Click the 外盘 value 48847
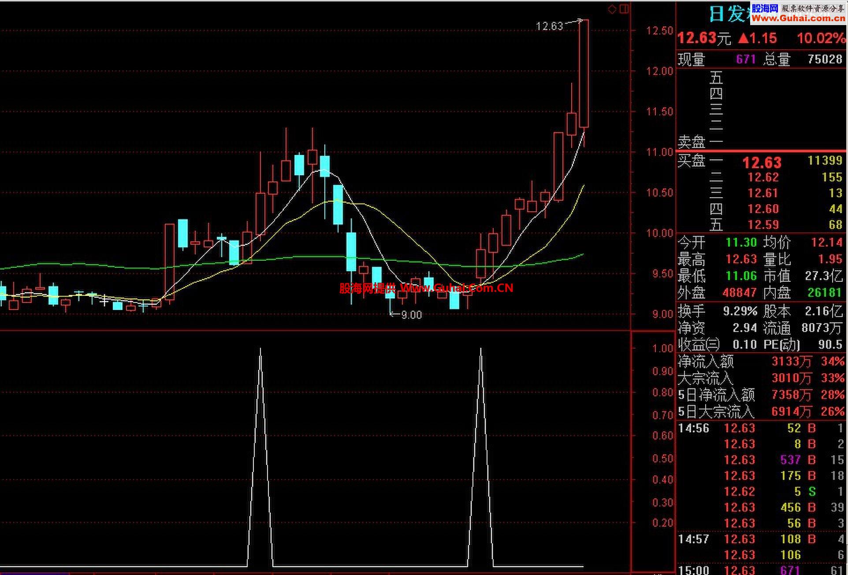The width and height of the screenshot is (848, 575). click(740, 293)
